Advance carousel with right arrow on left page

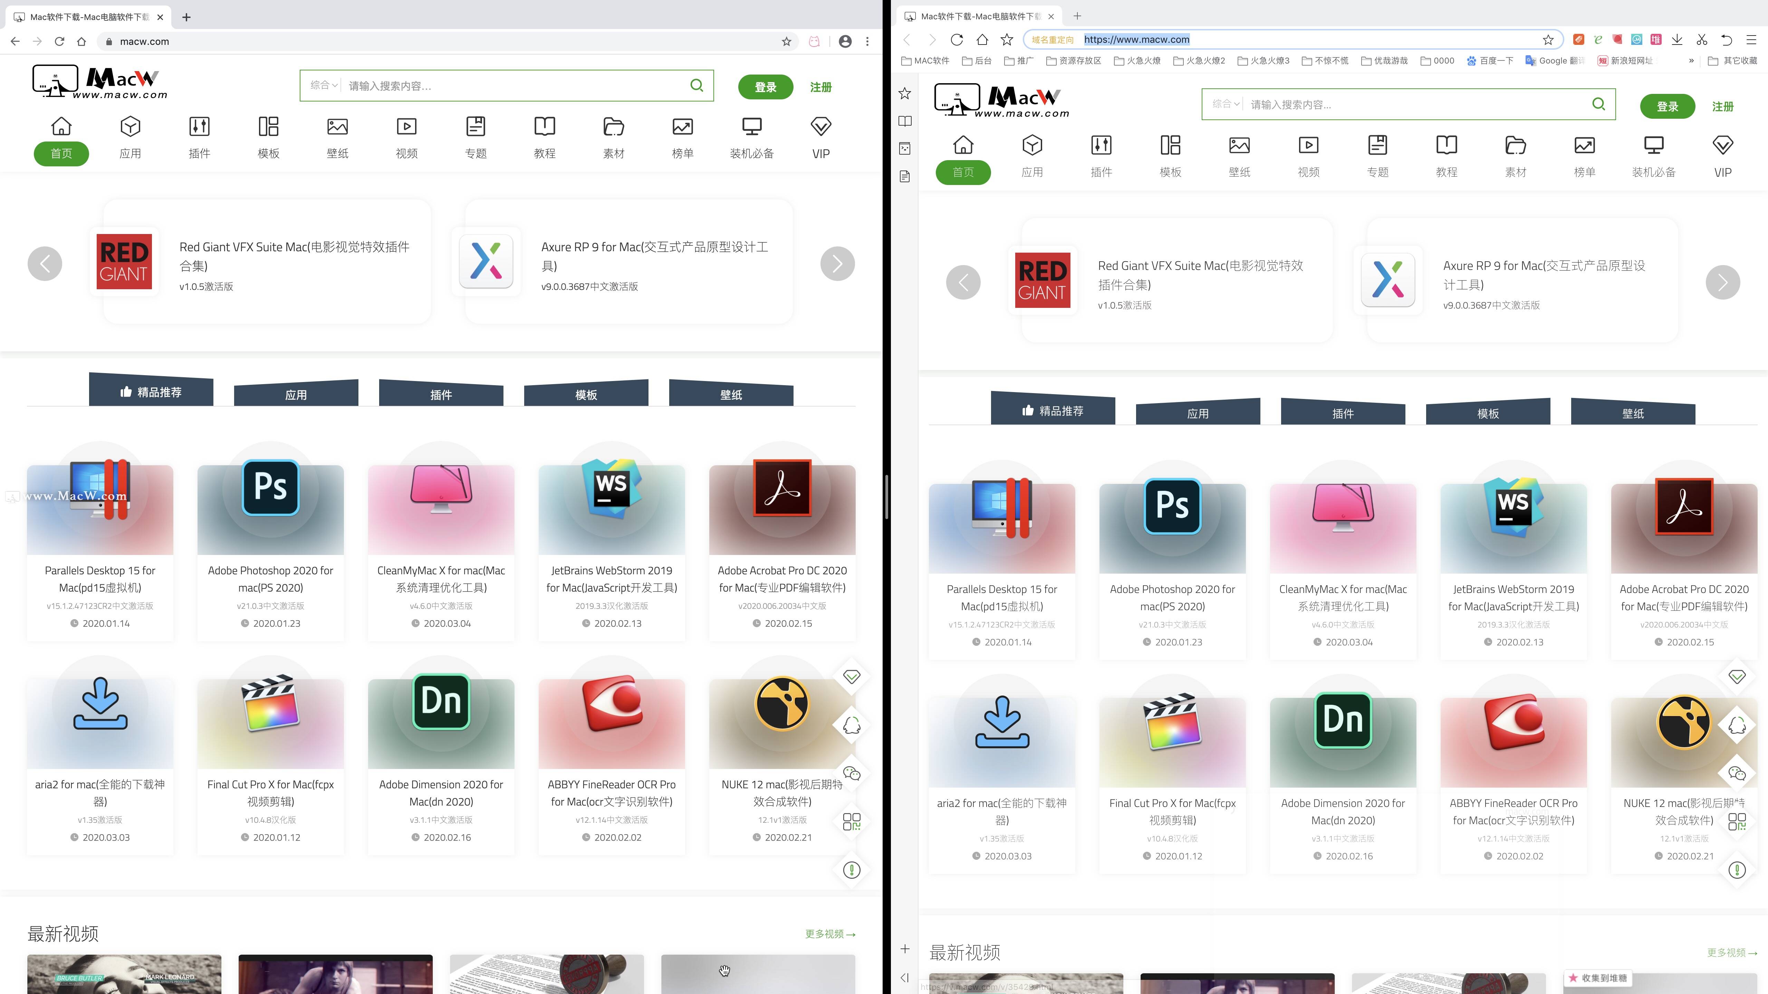837,263
